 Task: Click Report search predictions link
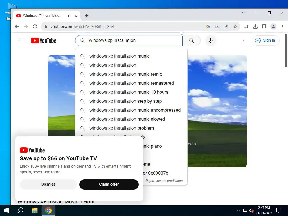pos(164,181)
